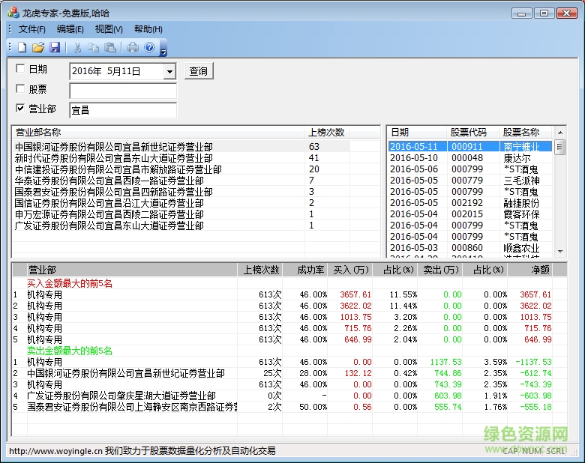Click the 股票 text input field

click(122, 91)
